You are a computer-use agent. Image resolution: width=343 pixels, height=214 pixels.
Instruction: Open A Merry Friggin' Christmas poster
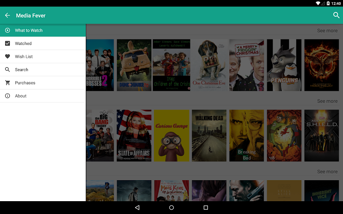point(247,65)
